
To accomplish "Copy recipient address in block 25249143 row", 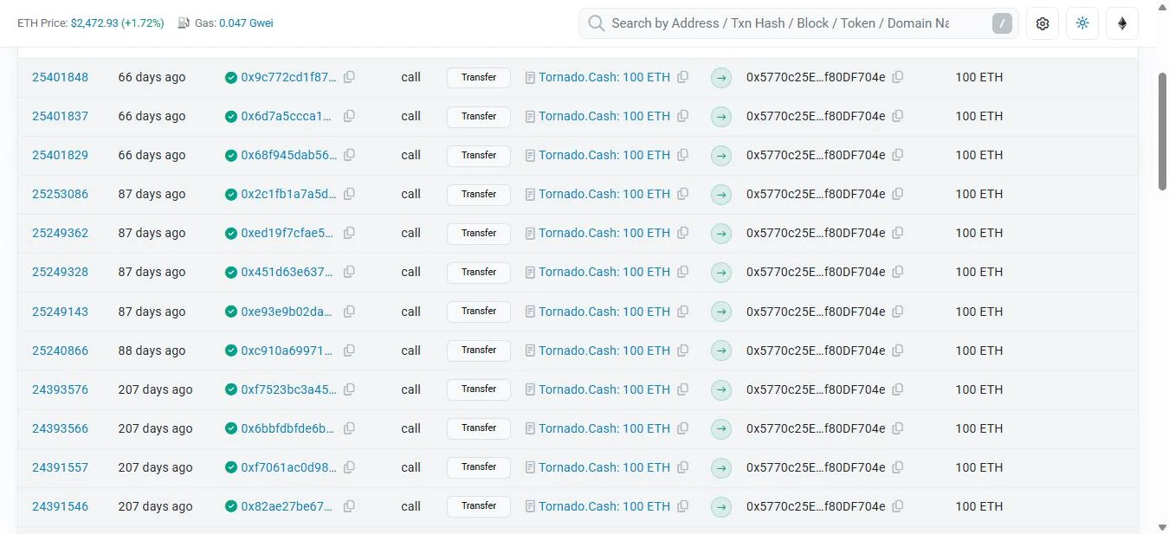I will [x=898, y=312].
